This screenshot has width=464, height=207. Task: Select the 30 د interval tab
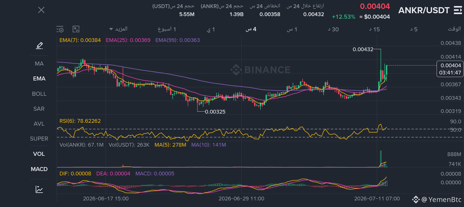(333, 29)
